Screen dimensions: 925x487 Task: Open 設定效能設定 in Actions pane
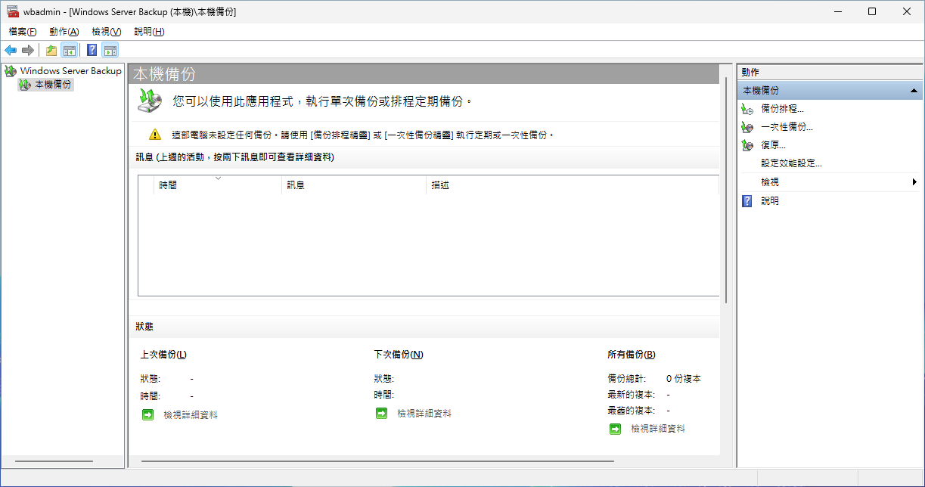pos(791,163)
